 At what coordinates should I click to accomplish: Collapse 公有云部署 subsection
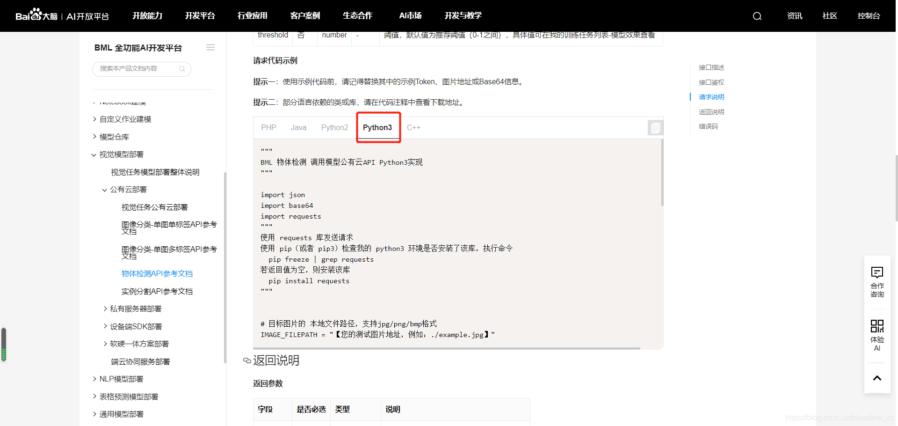pos(128,190)
